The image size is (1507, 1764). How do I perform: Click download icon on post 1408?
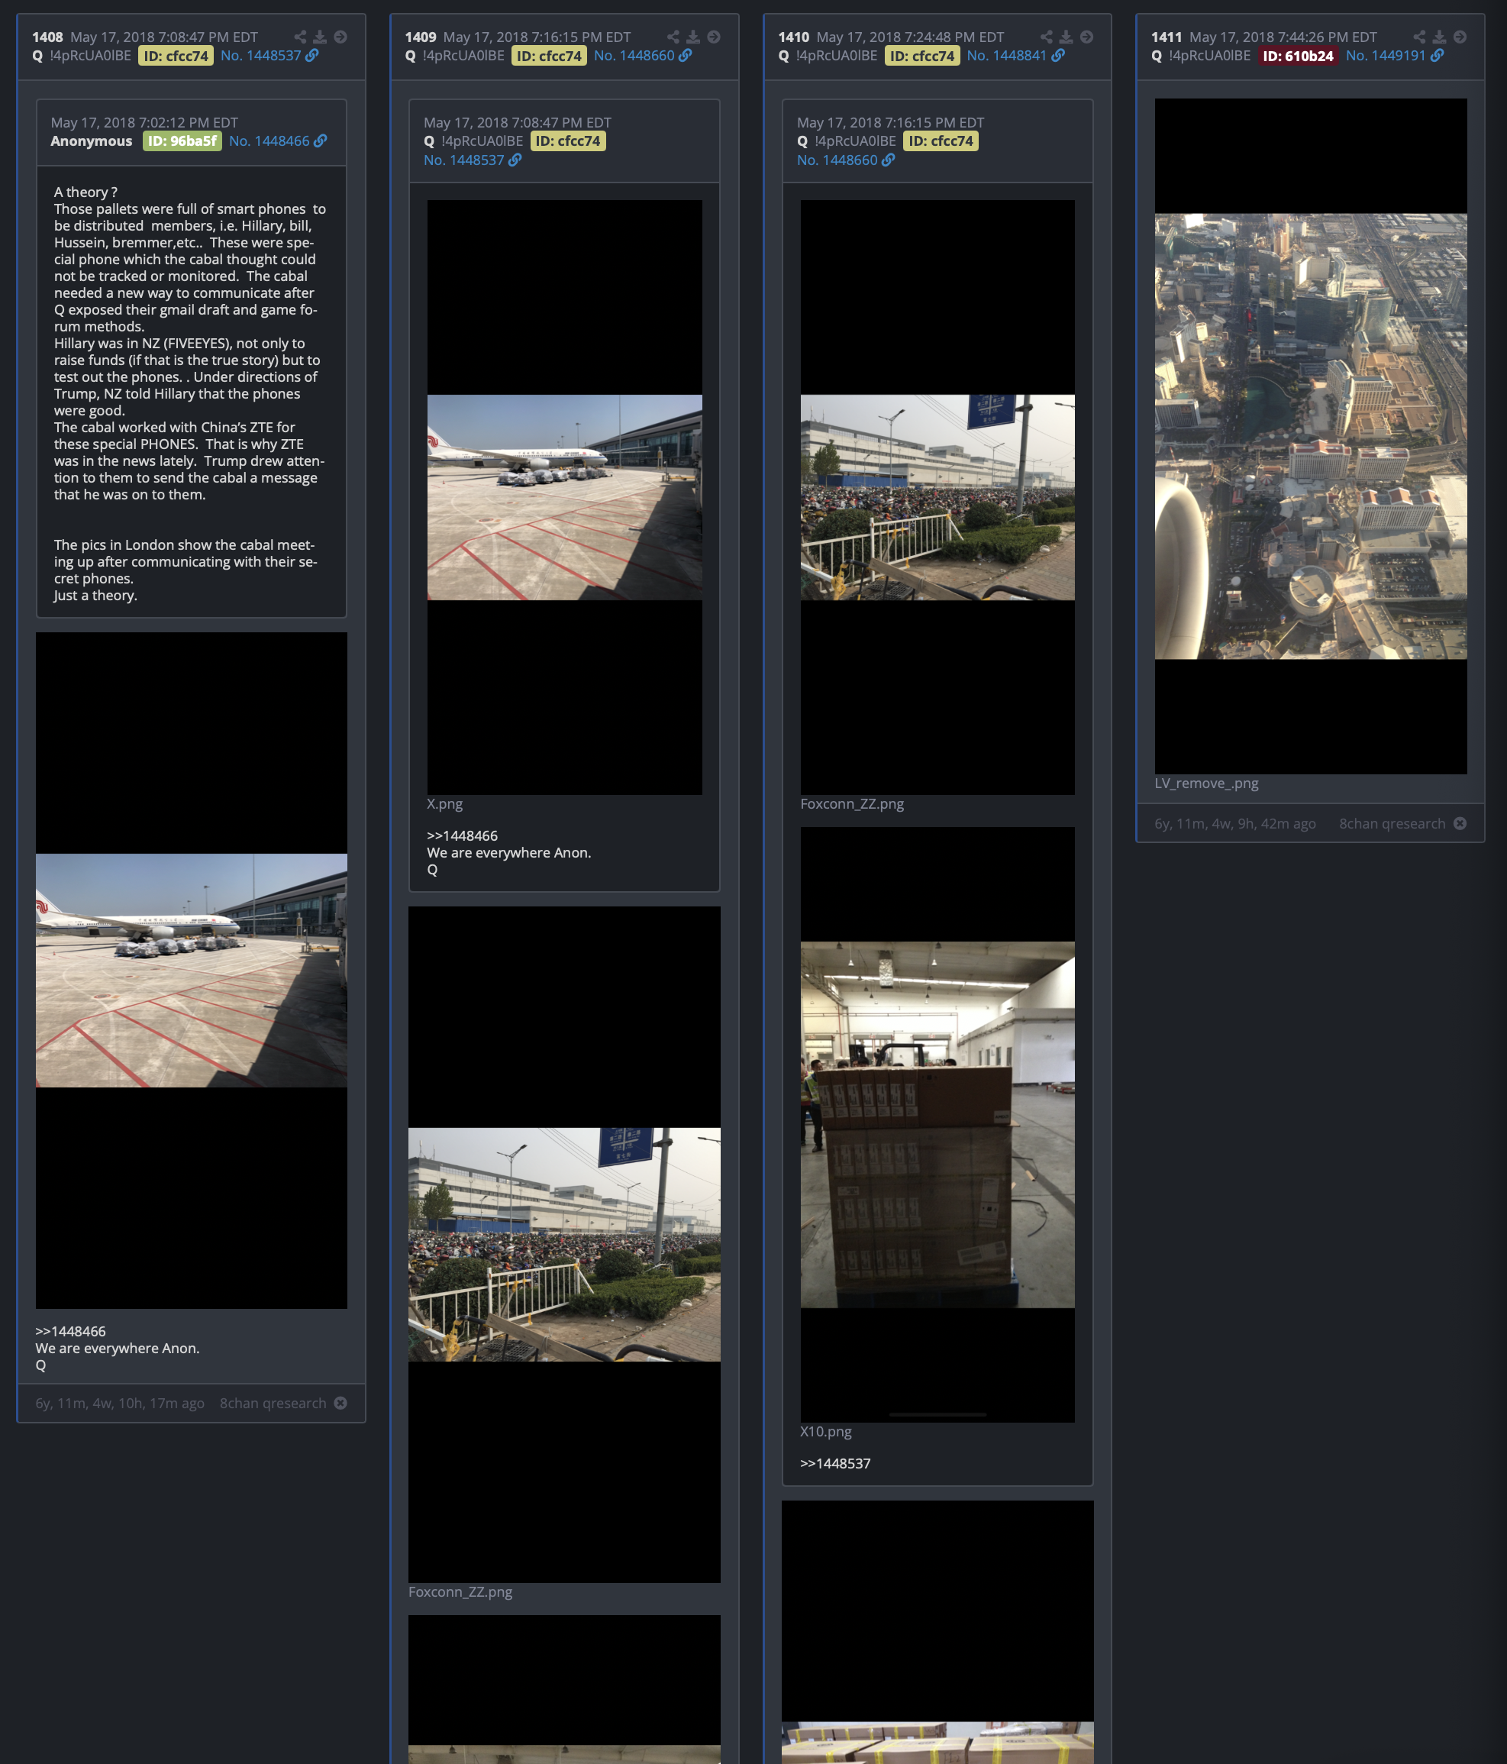320,37
